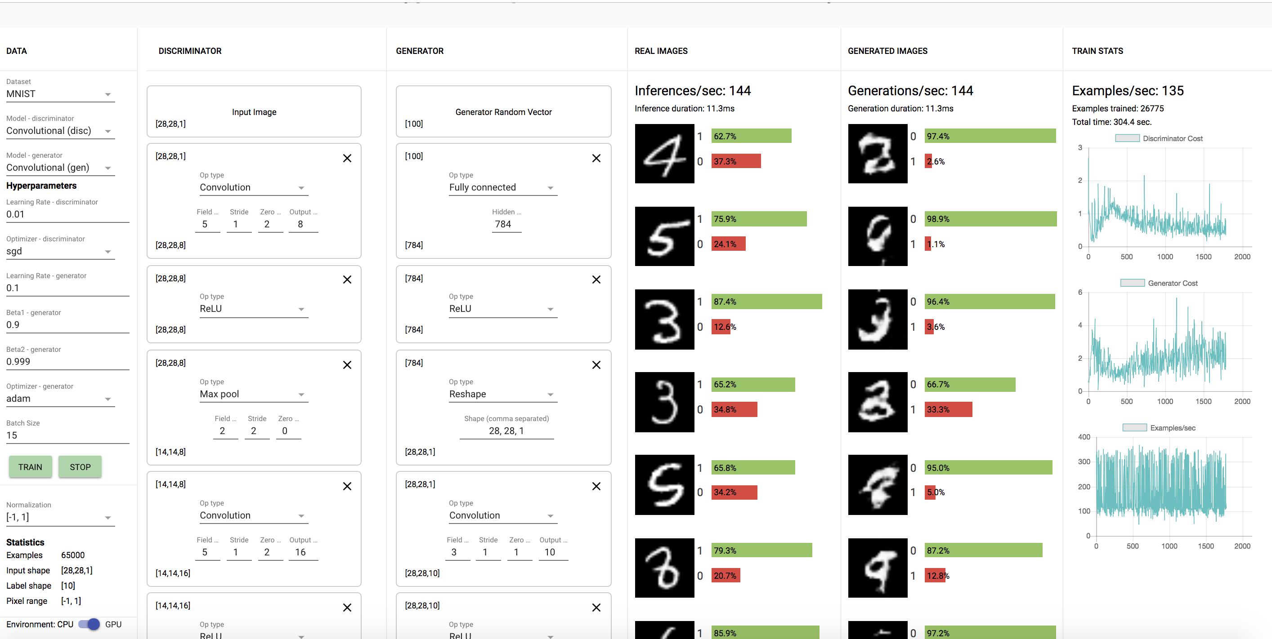Open the Dataset MNIST dropdown
The image size is (1272, 639).
[60, 94]
